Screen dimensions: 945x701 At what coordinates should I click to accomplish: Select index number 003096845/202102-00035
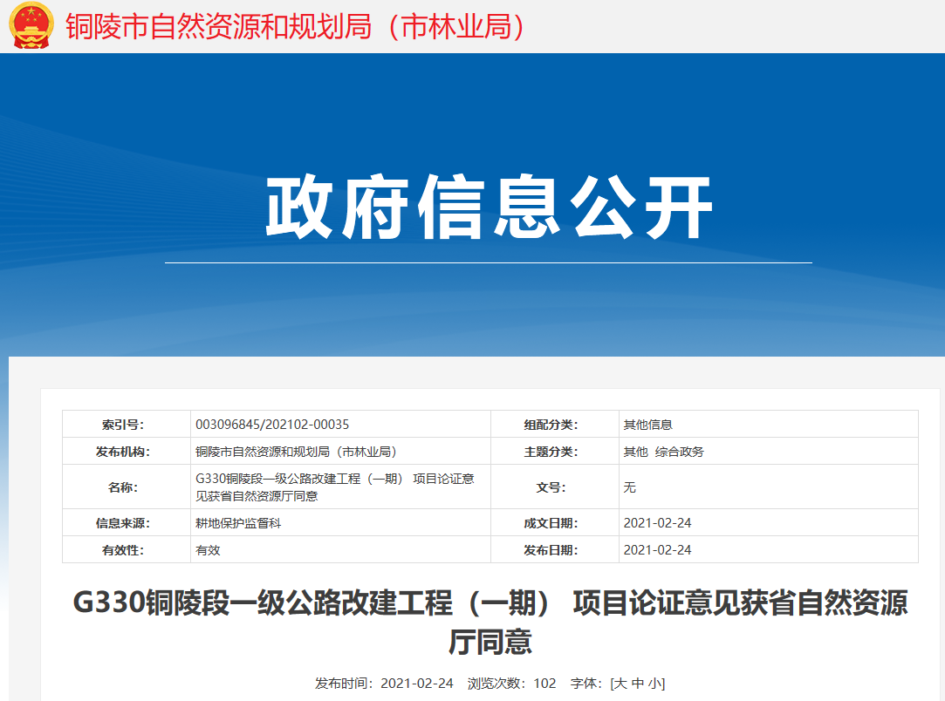pyautogui.click(x=272, y=425)
